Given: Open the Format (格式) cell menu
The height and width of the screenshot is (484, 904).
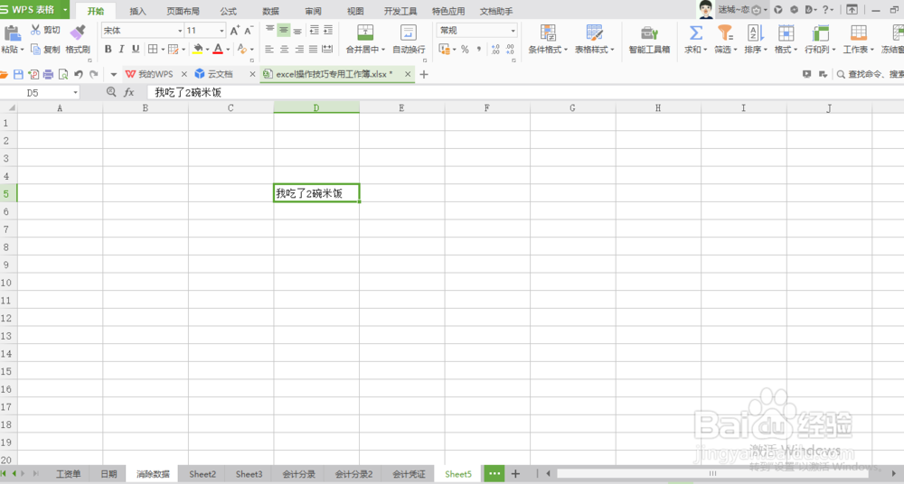Looking at the screenshot, I should click(786, 39).
